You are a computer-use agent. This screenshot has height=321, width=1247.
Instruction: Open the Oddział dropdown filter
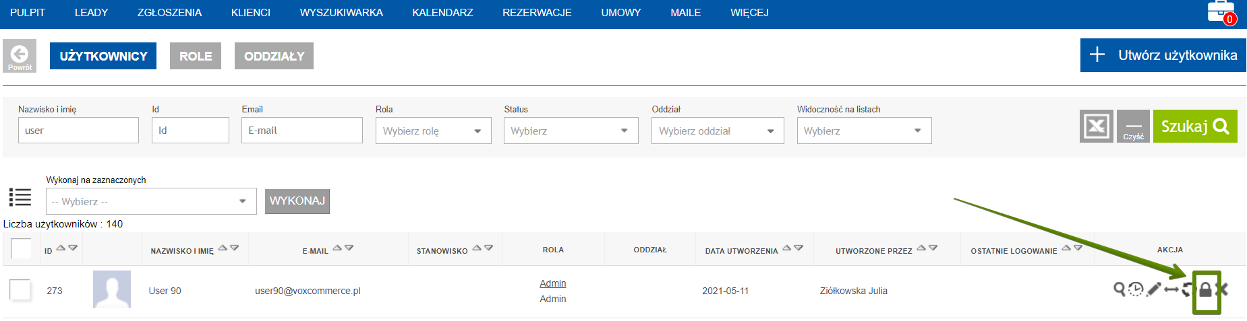tap(718, 131)
